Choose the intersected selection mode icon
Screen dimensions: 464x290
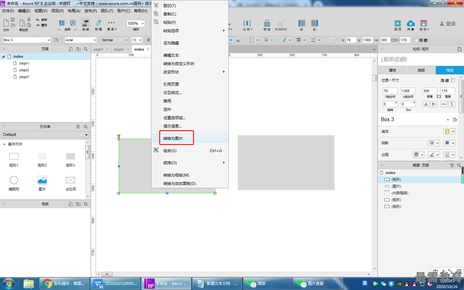[62, 23]
